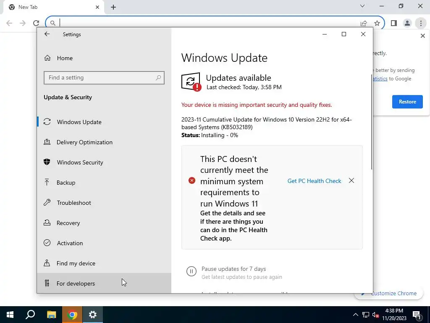This screenshot has height=323, width=430.
Task: Click the Windows Update sync icon in sidebar
Action: click(x=47, y=122)
